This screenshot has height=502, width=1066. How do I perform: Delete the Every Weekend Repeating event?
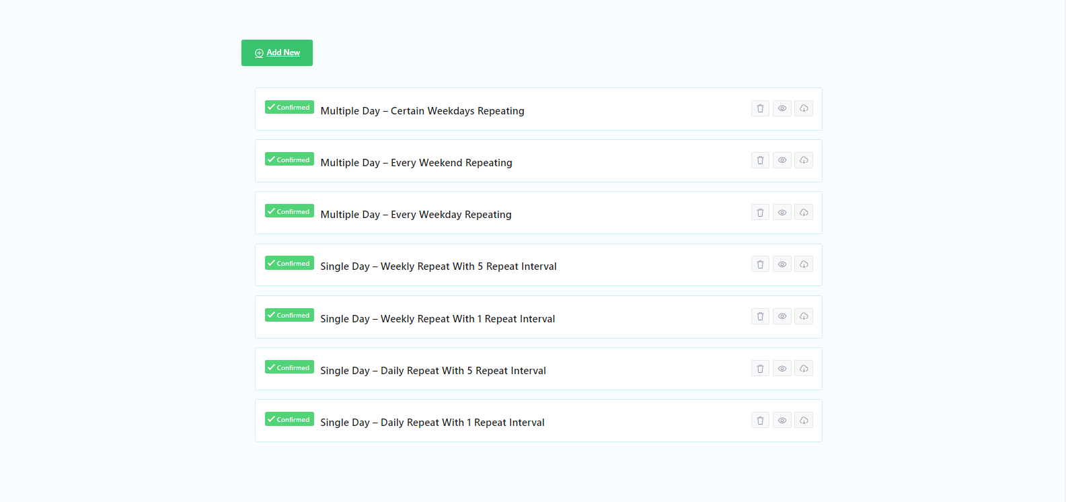pos(760,160)
